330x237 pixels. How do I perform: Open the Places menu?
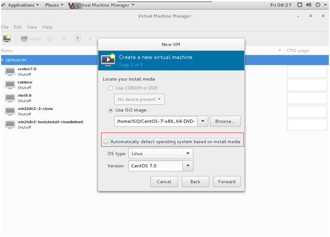coord(54,5)
